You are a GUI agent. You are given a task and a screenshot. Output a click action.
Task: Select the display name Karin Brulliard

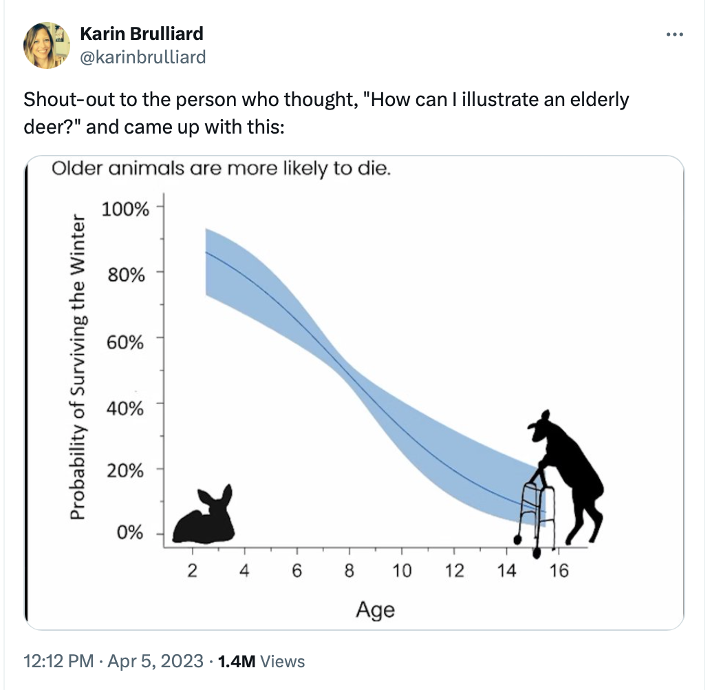tap(142, 33)
